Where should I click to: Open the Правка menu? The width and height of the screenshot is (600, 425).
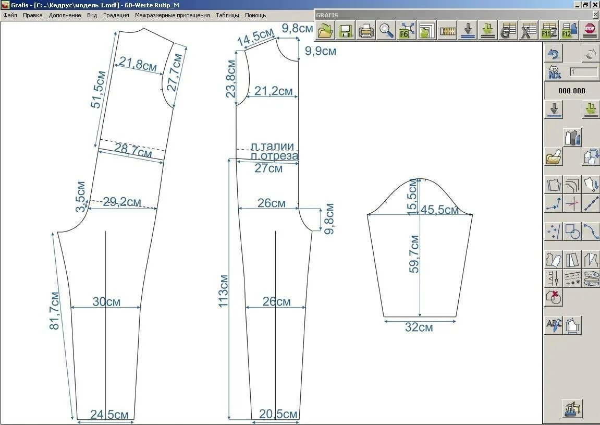coord(32,15)
